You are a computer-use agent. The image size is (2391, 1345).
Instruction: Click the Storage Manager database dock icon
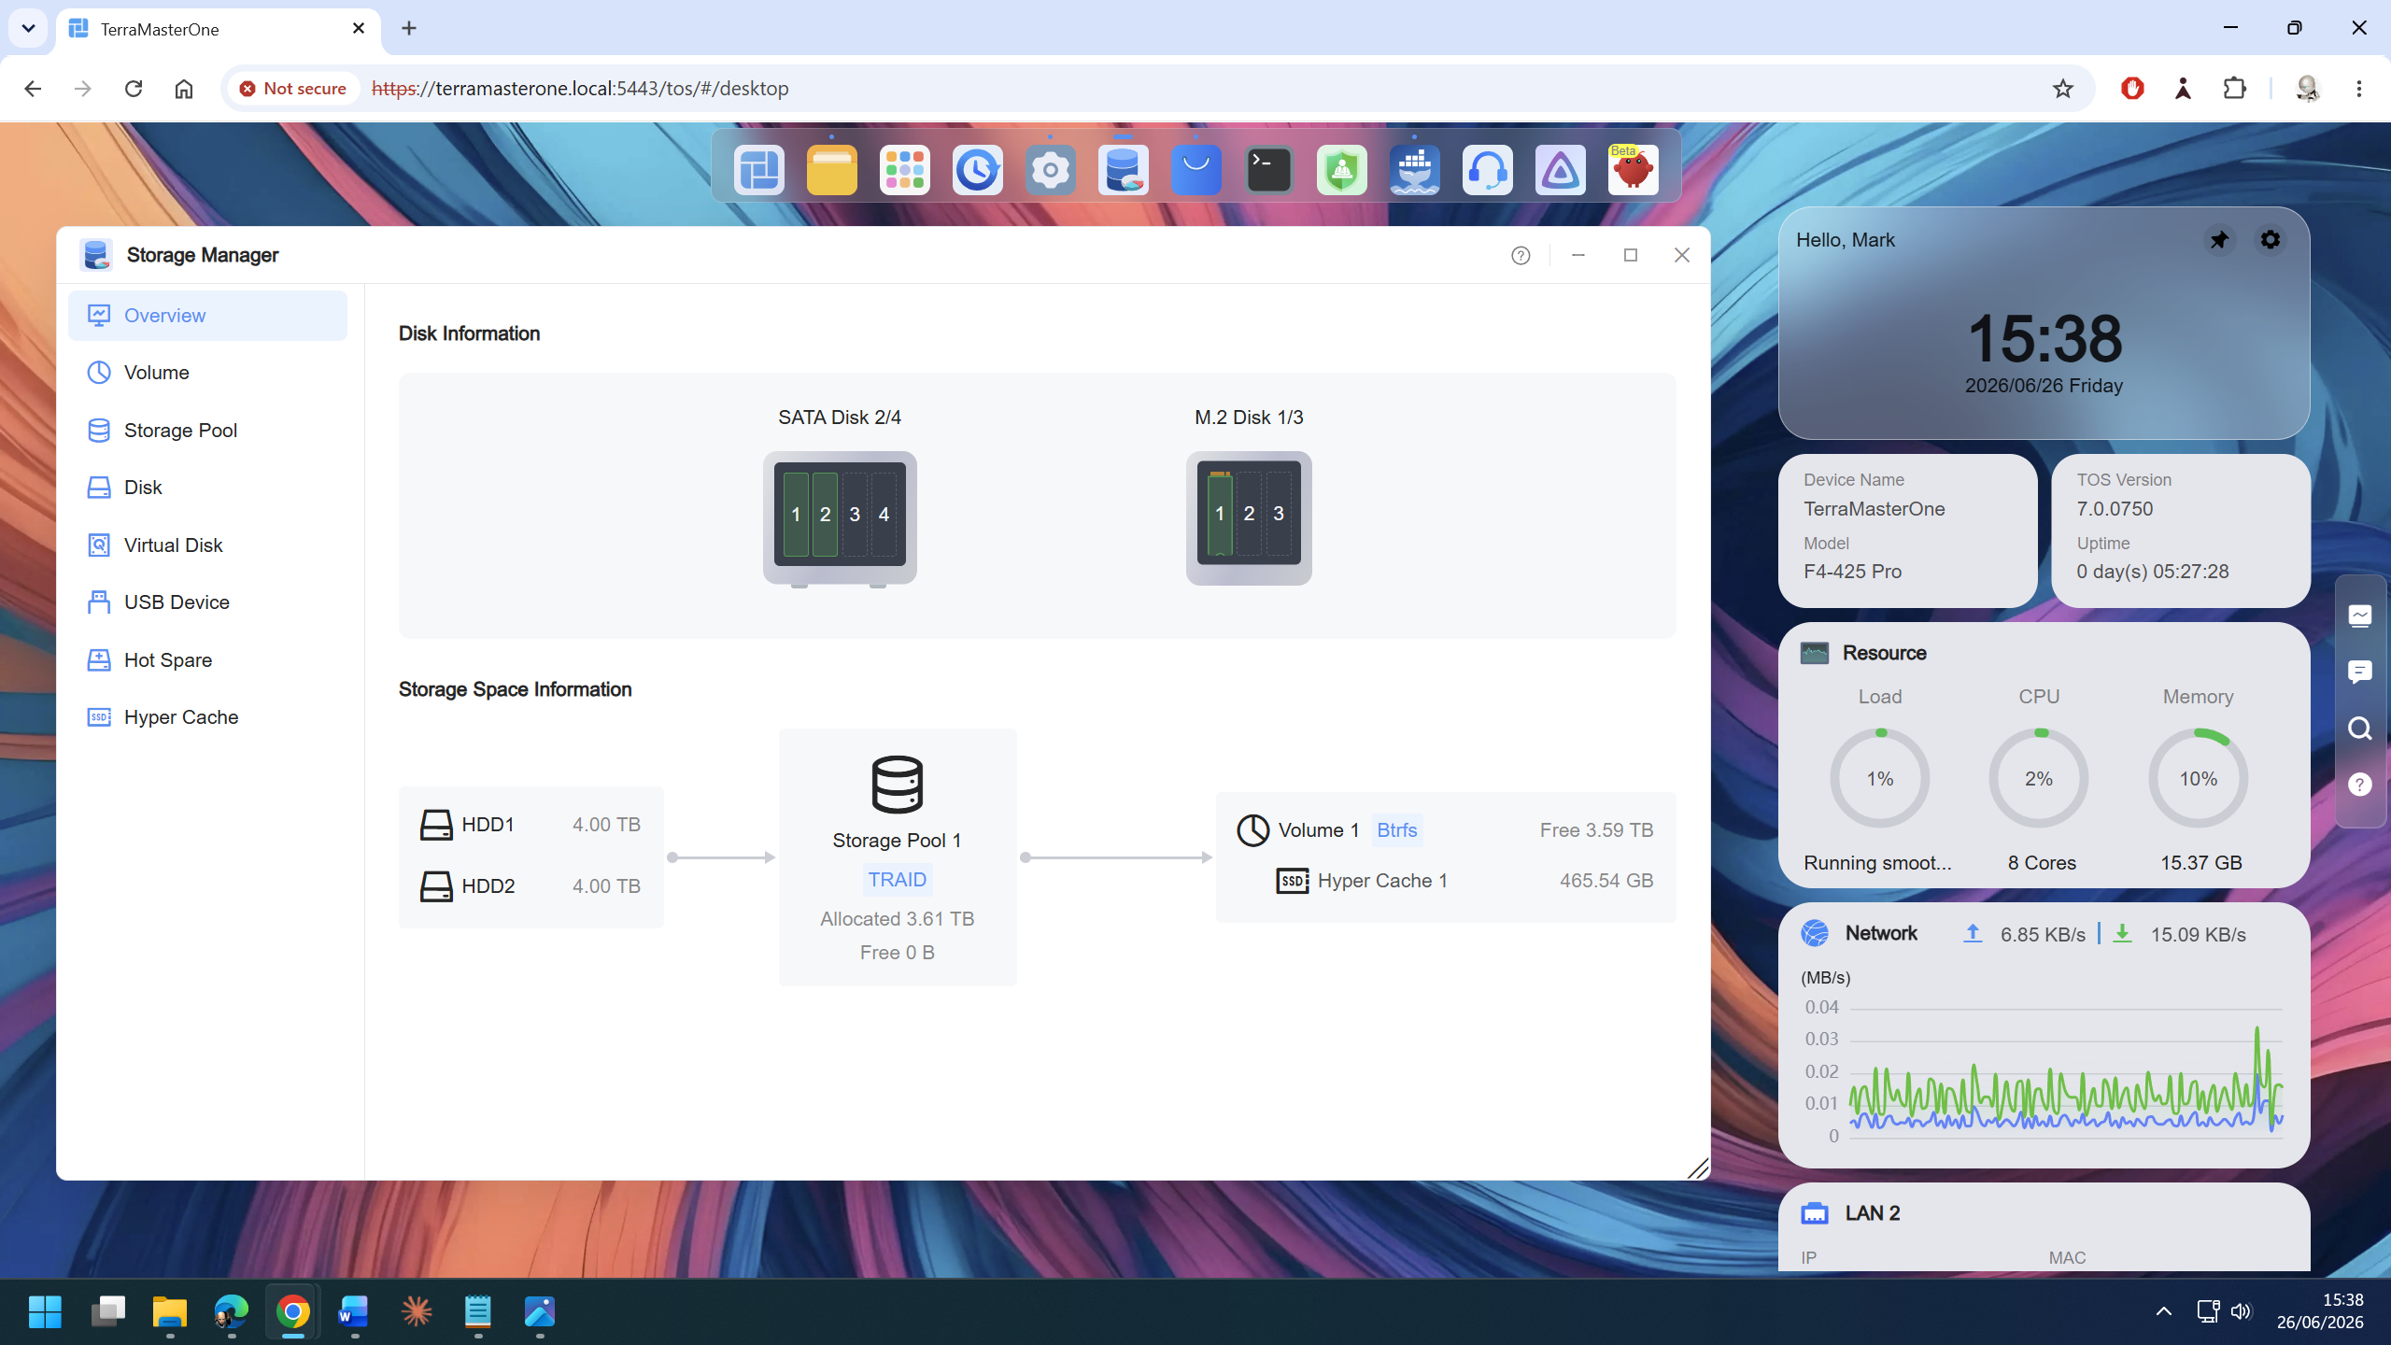click(1123, 170)
